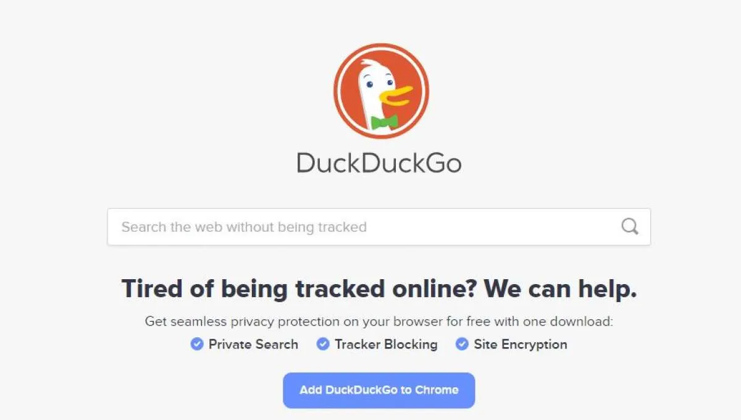Click the 'We can help.' headline text
The width and height of the screenshot is (741, 420).
[x=560, y=288]
